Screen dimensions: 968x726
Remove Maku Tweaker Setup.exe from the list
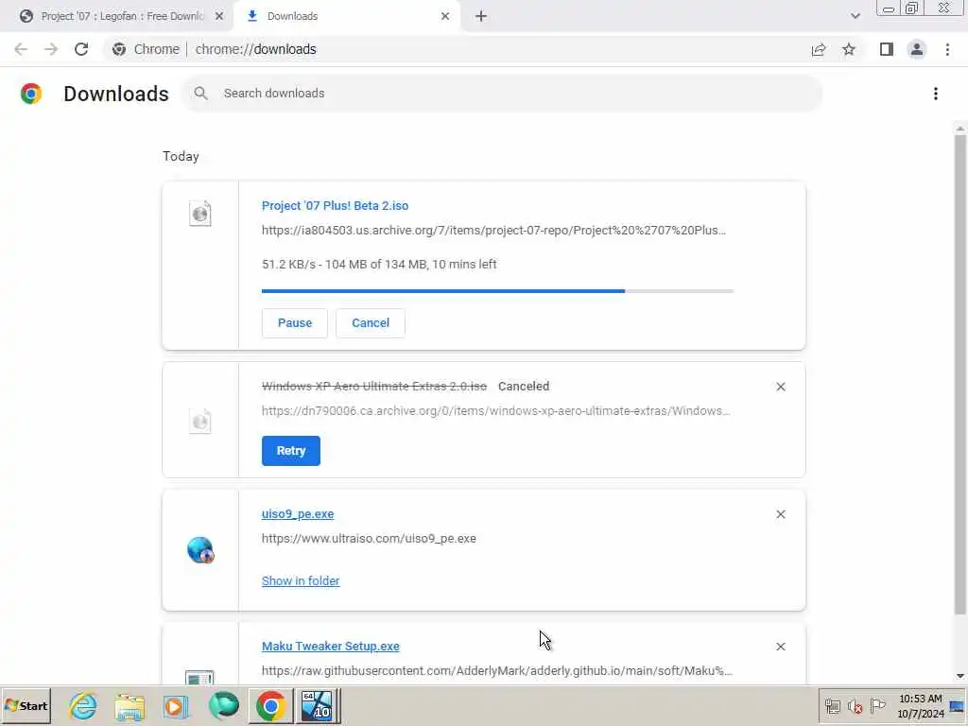point(781,647)
